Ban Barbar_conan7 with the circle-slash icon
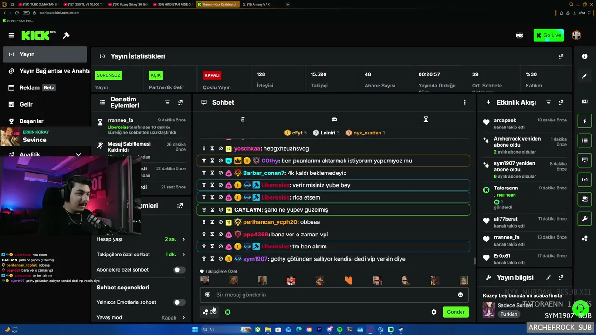The image size is (596, 335). [220, 173]
